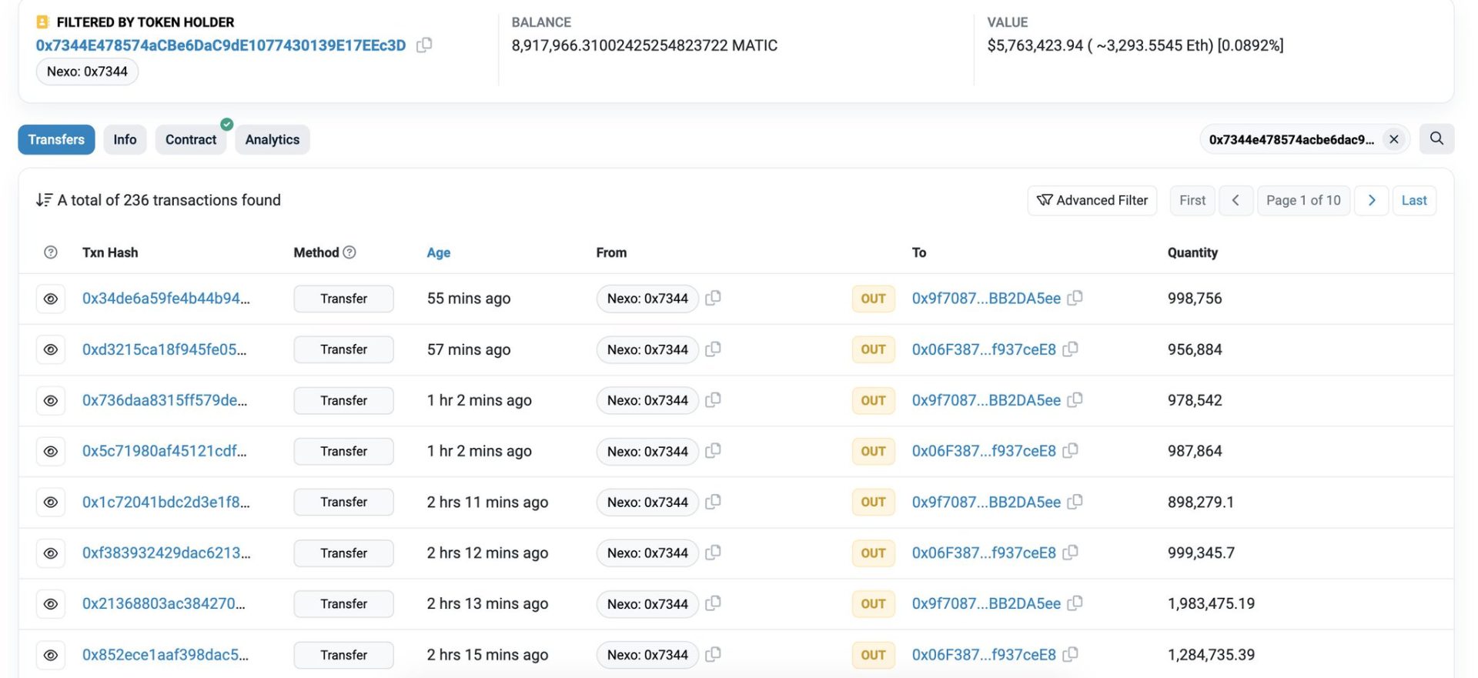The image size is (1478, 678).
Task: Open transaction 0xd3215ca18f945fe05 link
Action: (x=164, y=349)
